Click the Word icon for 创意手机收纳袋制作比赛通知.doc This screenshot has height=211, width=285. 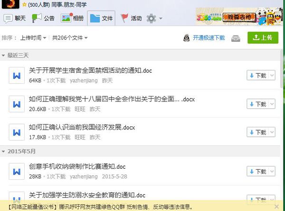(x=17, y=172)
